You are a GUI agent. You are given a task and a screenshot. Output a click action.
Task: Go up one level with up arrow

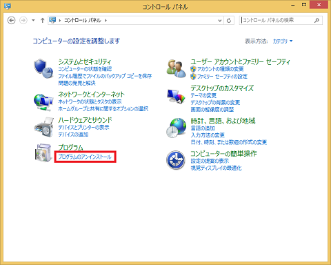[x=42, y=21]
